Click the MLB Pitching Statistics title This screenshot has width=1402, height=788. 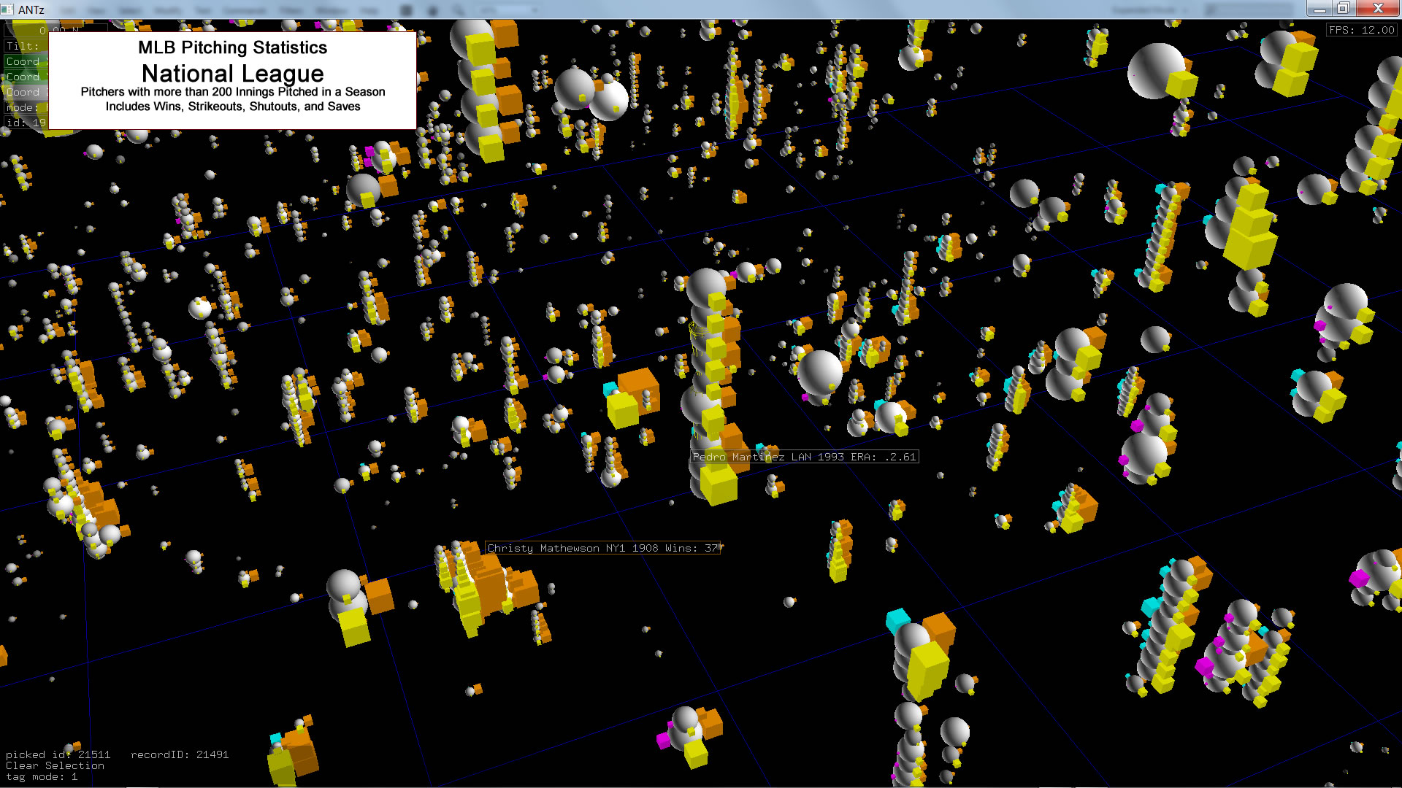click(232, 47)
